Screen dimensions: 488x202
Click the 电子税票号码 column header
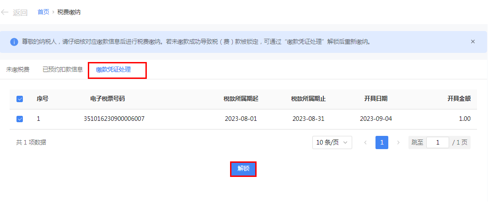[x=107, y=99]
